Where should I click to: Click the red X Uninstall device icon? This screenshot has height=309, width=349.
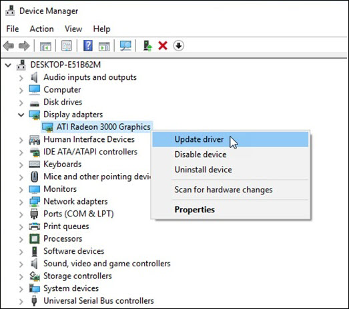[163, 46]
